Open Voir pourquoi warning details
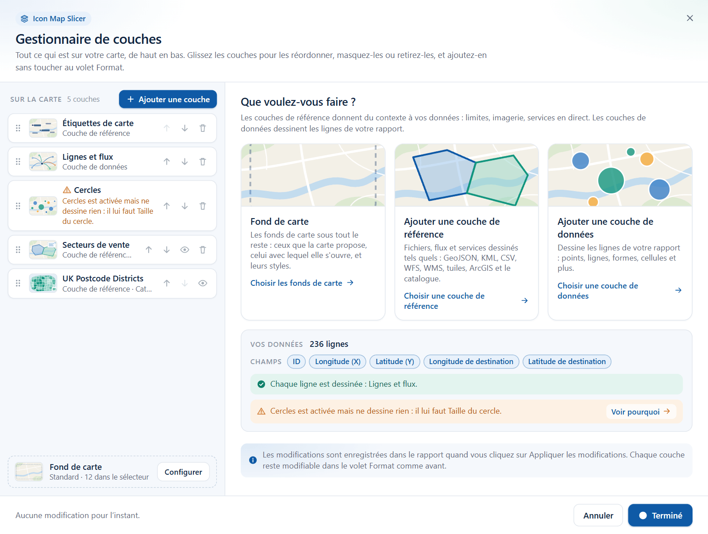The image size is (708, 534). [641, 412]
